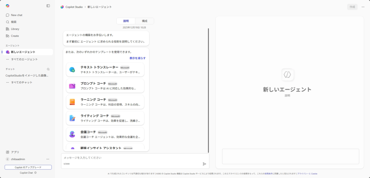
Task: Click the send message arrow icon
Action: 204,164
